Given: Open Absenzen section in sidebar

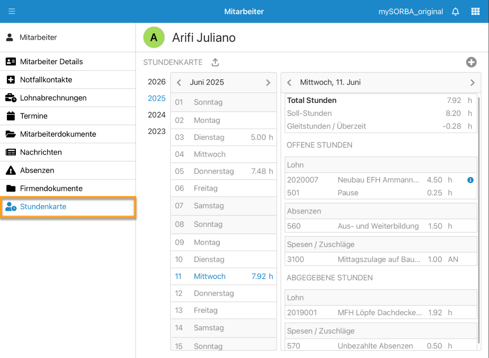Looking at the screenshot, I should point(37,170).
